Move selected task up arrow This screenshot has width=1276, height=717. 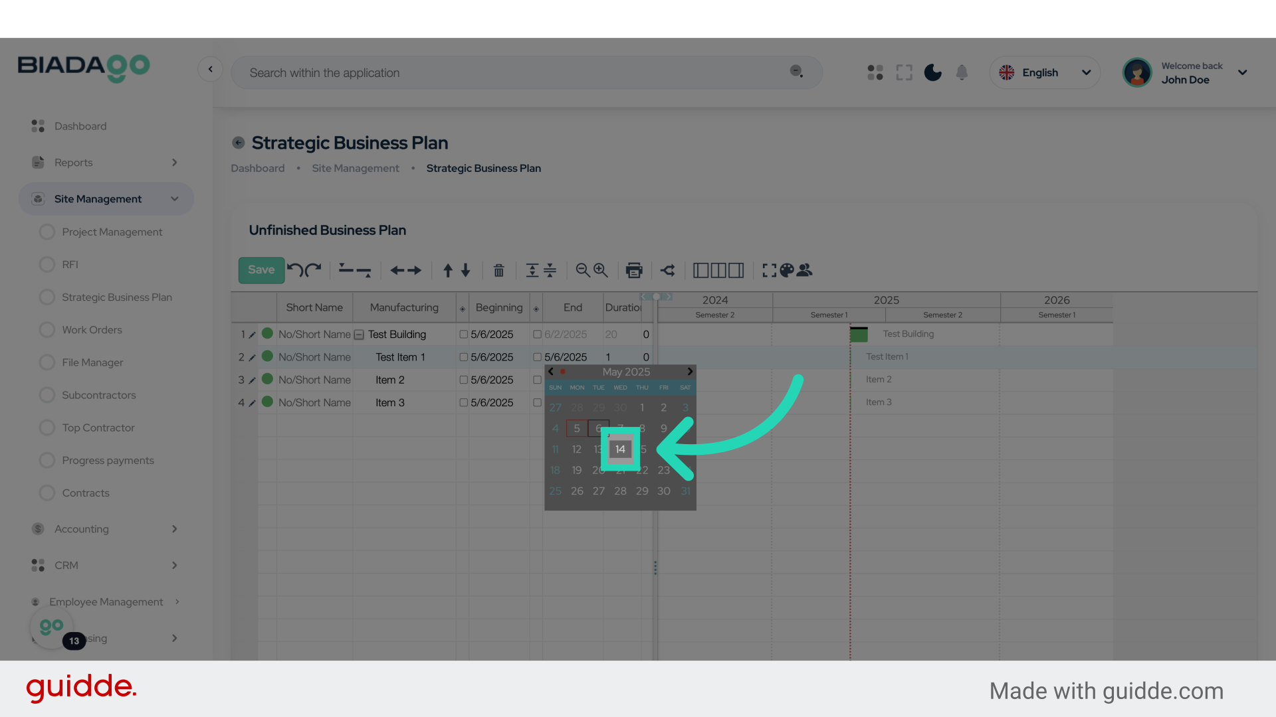tap(448, 270)
